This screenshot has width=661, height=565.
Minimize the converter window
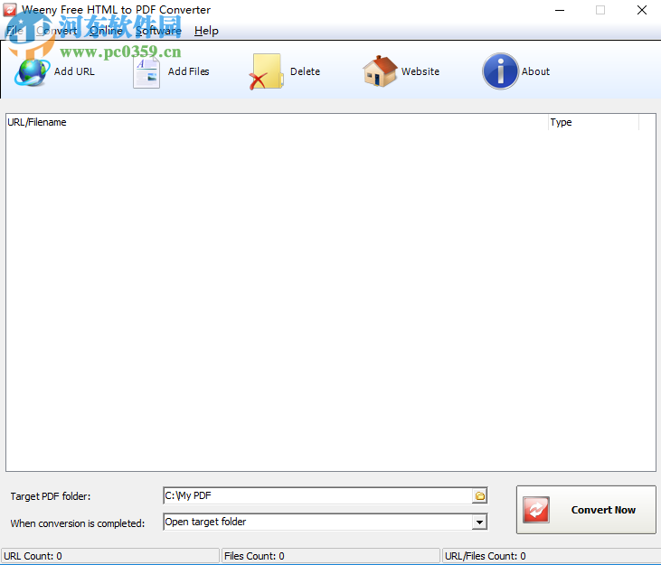point(560,10)
